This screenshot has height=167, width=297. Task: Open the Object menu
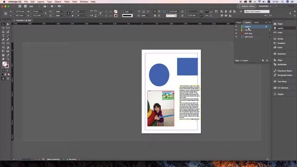tap(58, 2)
